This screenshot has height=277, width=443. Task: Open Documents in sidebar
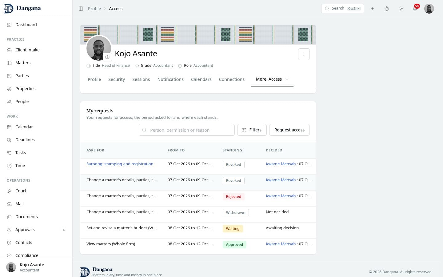tap(36, 217)
